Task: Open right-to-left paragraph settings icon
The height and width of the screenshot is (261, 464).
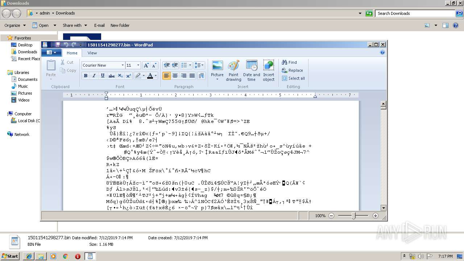Action: [201, 76]
